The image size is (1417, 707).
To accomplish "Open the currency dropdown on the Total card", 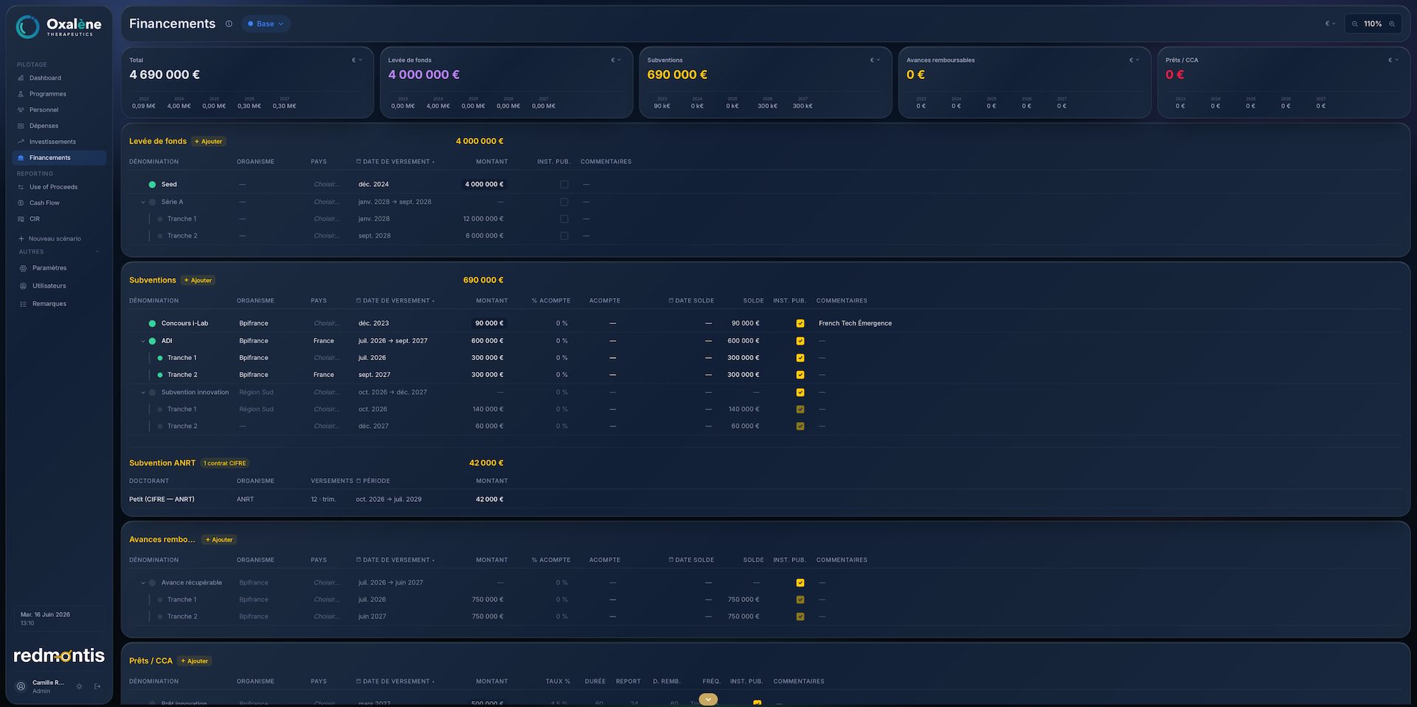I will click(356, 60).
